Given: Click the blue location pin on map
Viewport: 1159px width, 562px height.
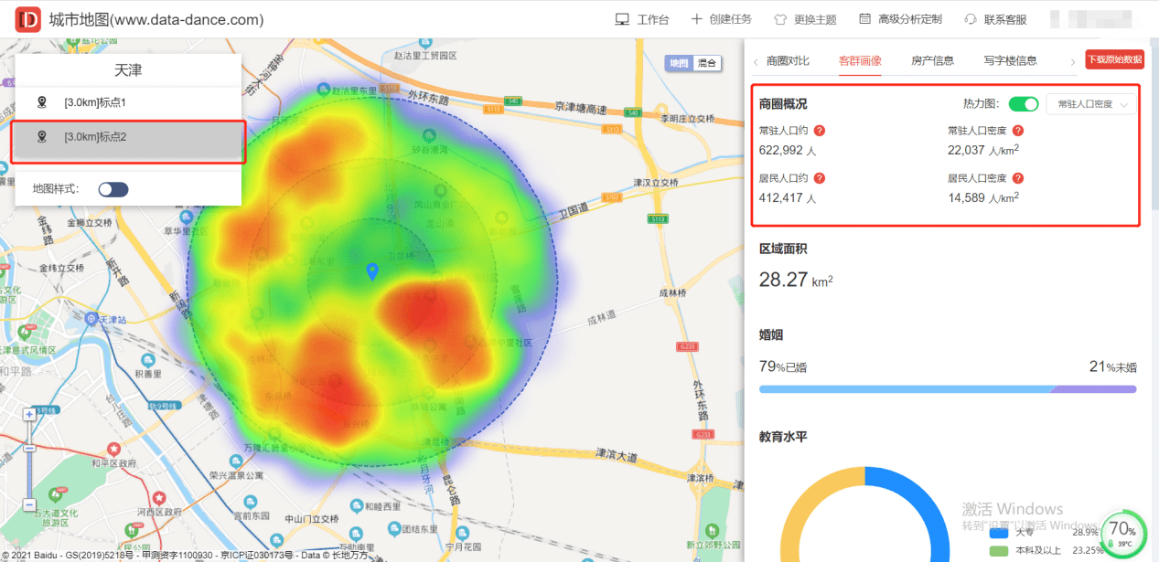Looking at the screenshot, I should click(x=372, y=271).
